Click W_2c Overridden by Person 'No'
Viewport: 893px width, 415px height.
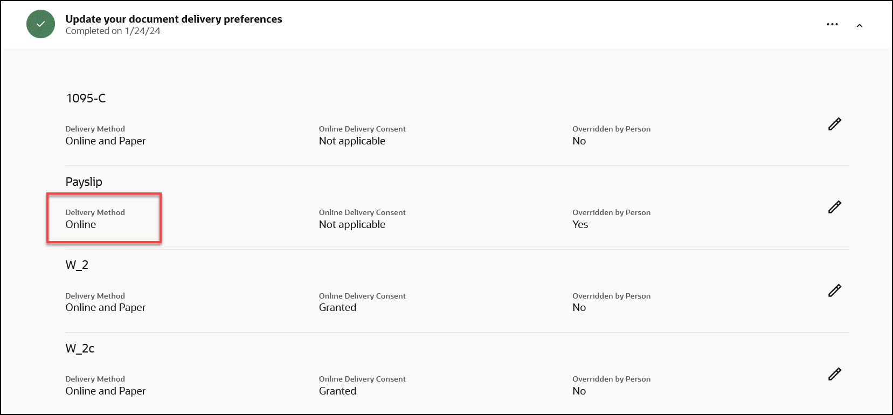579,391
